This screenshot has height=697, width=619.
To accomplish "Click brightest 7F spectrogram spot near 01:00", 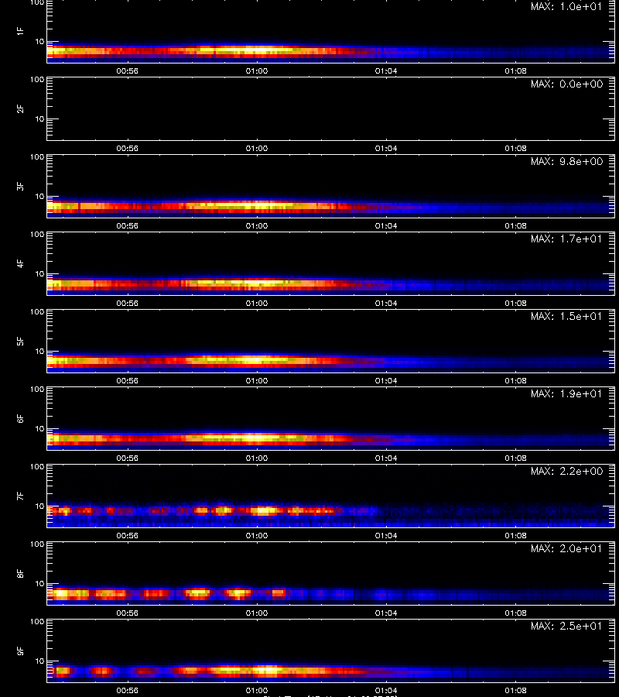I will point(265,511).
